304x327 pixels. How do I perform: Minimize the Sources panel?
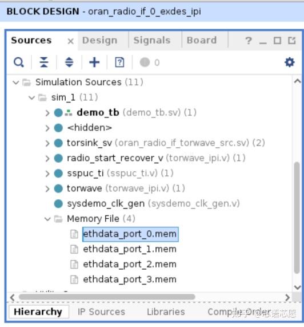click(x=263, y=42)
